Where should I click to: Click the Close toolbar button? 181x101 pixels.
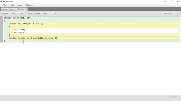pyautogui.click(x=55, y=13)
